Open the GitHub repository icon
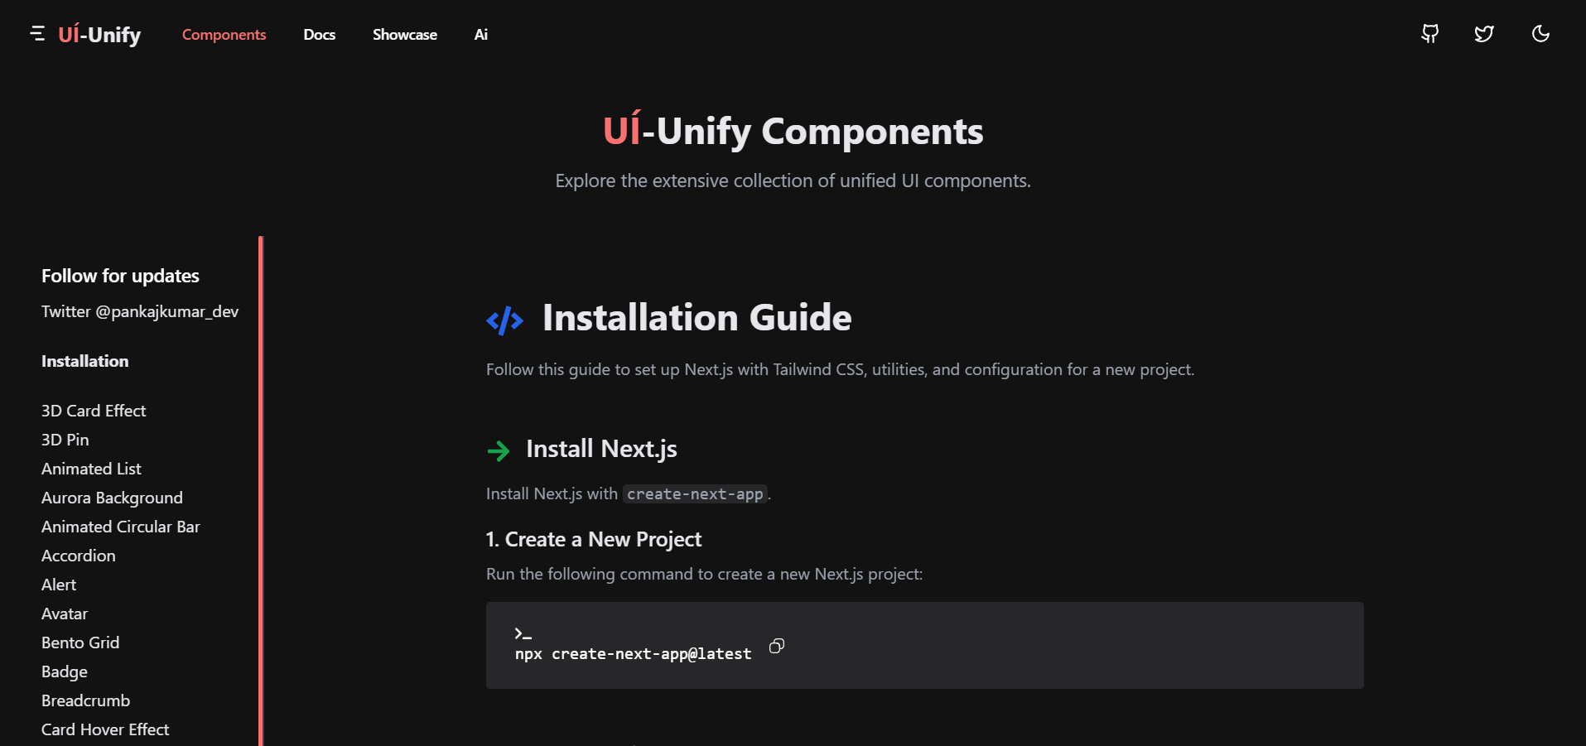This screenshot has width=1586, height=746. (1429, 34)
